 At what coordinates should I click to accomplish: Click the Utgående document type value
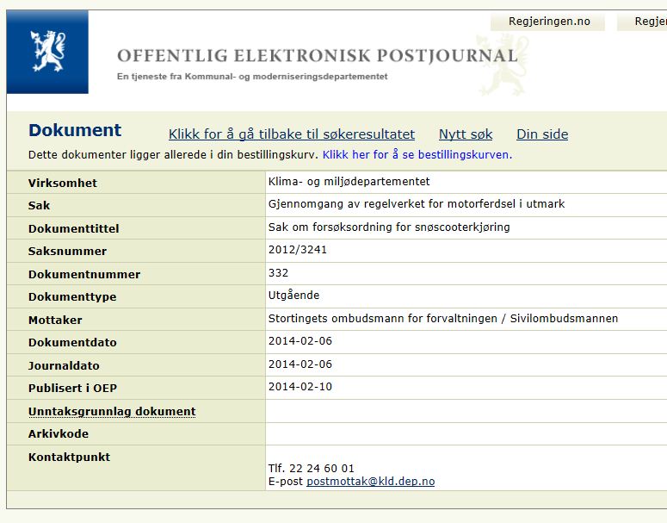(293, 296)
